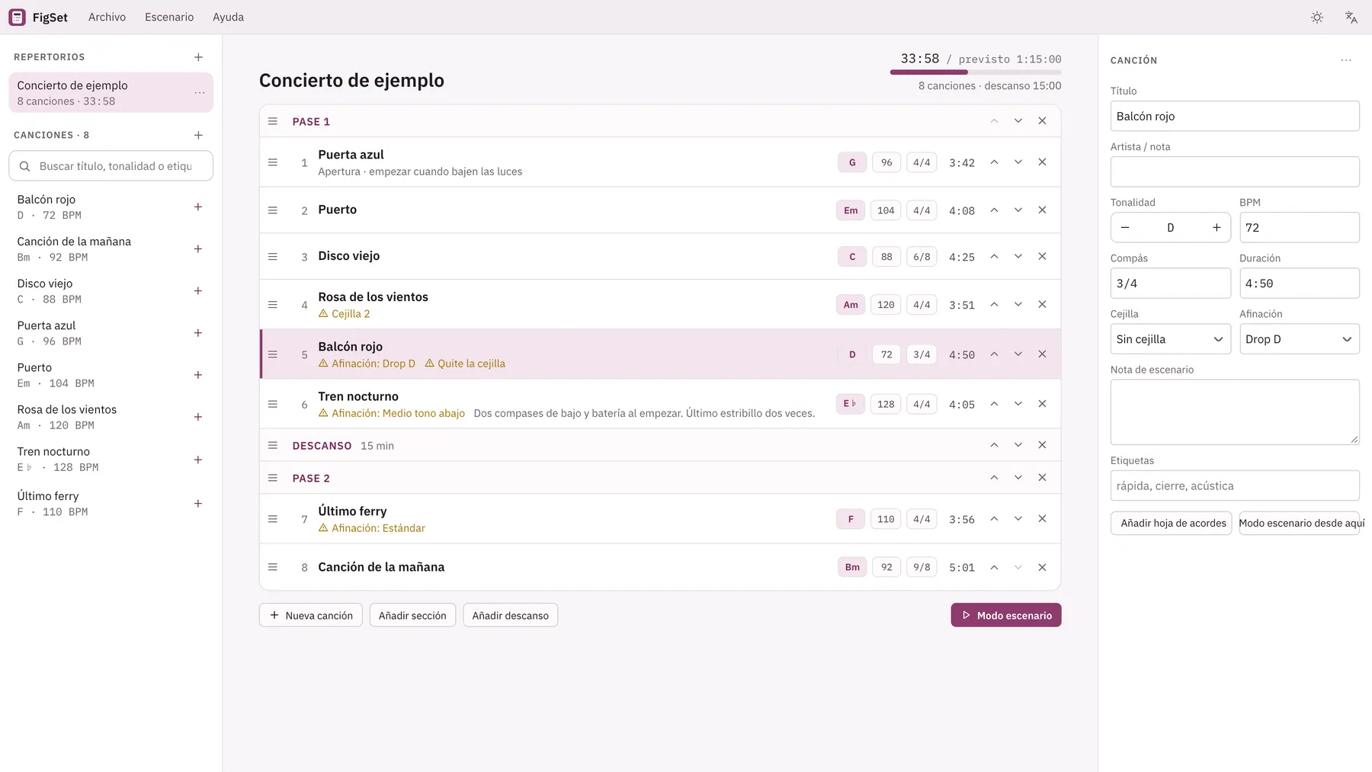Screen dimensions: 1372x772
Task: Add Disco viejo from library to setlist
Action: tap(198, 291)
